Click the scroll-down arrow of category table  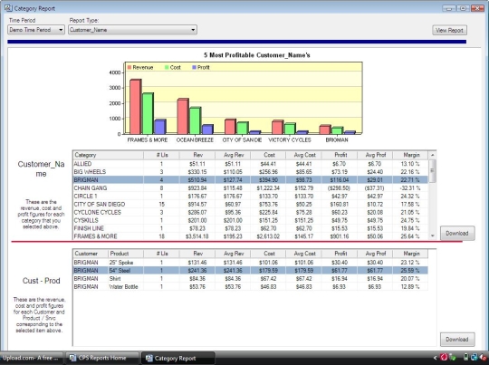click(x=433, y=236)
